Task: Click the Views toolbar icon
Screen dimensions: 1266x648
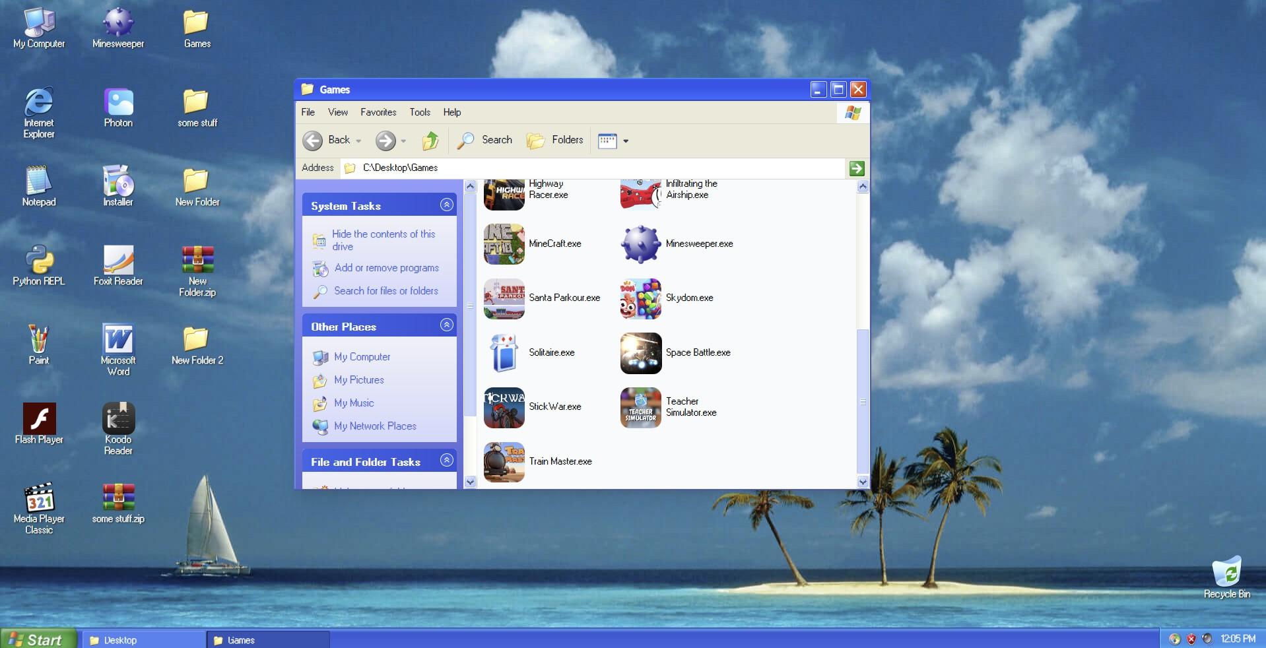Action: tap(607, 141)
